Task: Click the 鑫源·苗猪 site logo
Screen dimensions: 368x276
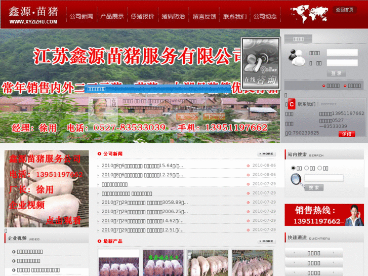Action: coord(33,15)
